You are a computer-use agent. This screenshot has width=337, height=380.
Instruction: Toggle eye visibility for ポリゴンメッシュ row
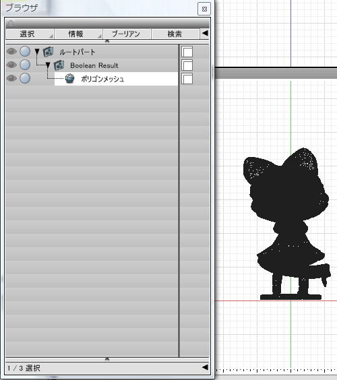tap(11, 78)
